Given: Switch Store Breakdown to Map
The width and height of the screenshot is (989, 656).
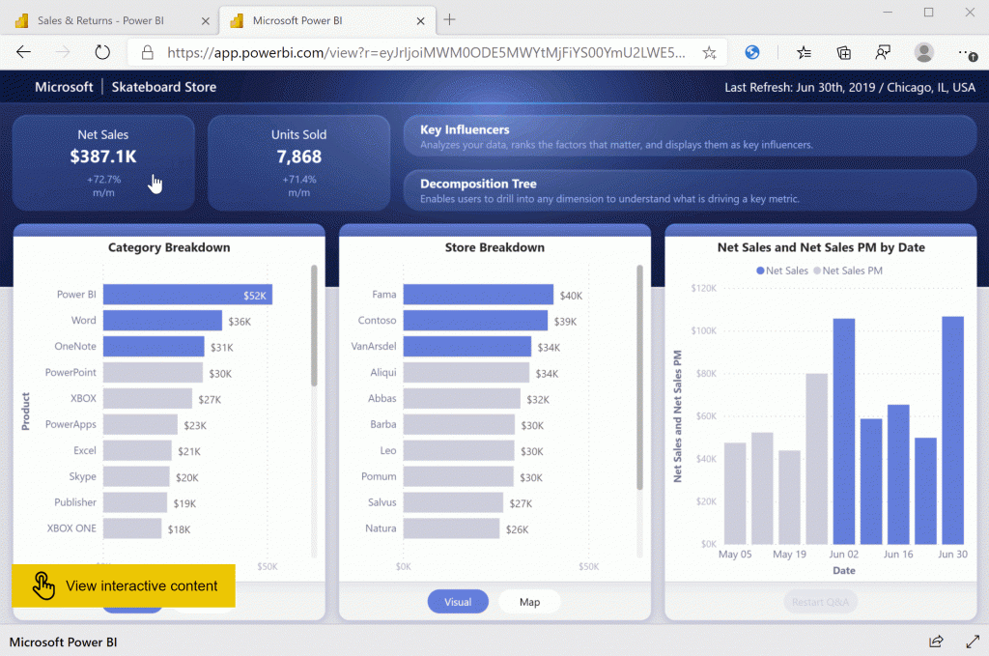Looking at the screenshot, I should [x=529, y=602].
